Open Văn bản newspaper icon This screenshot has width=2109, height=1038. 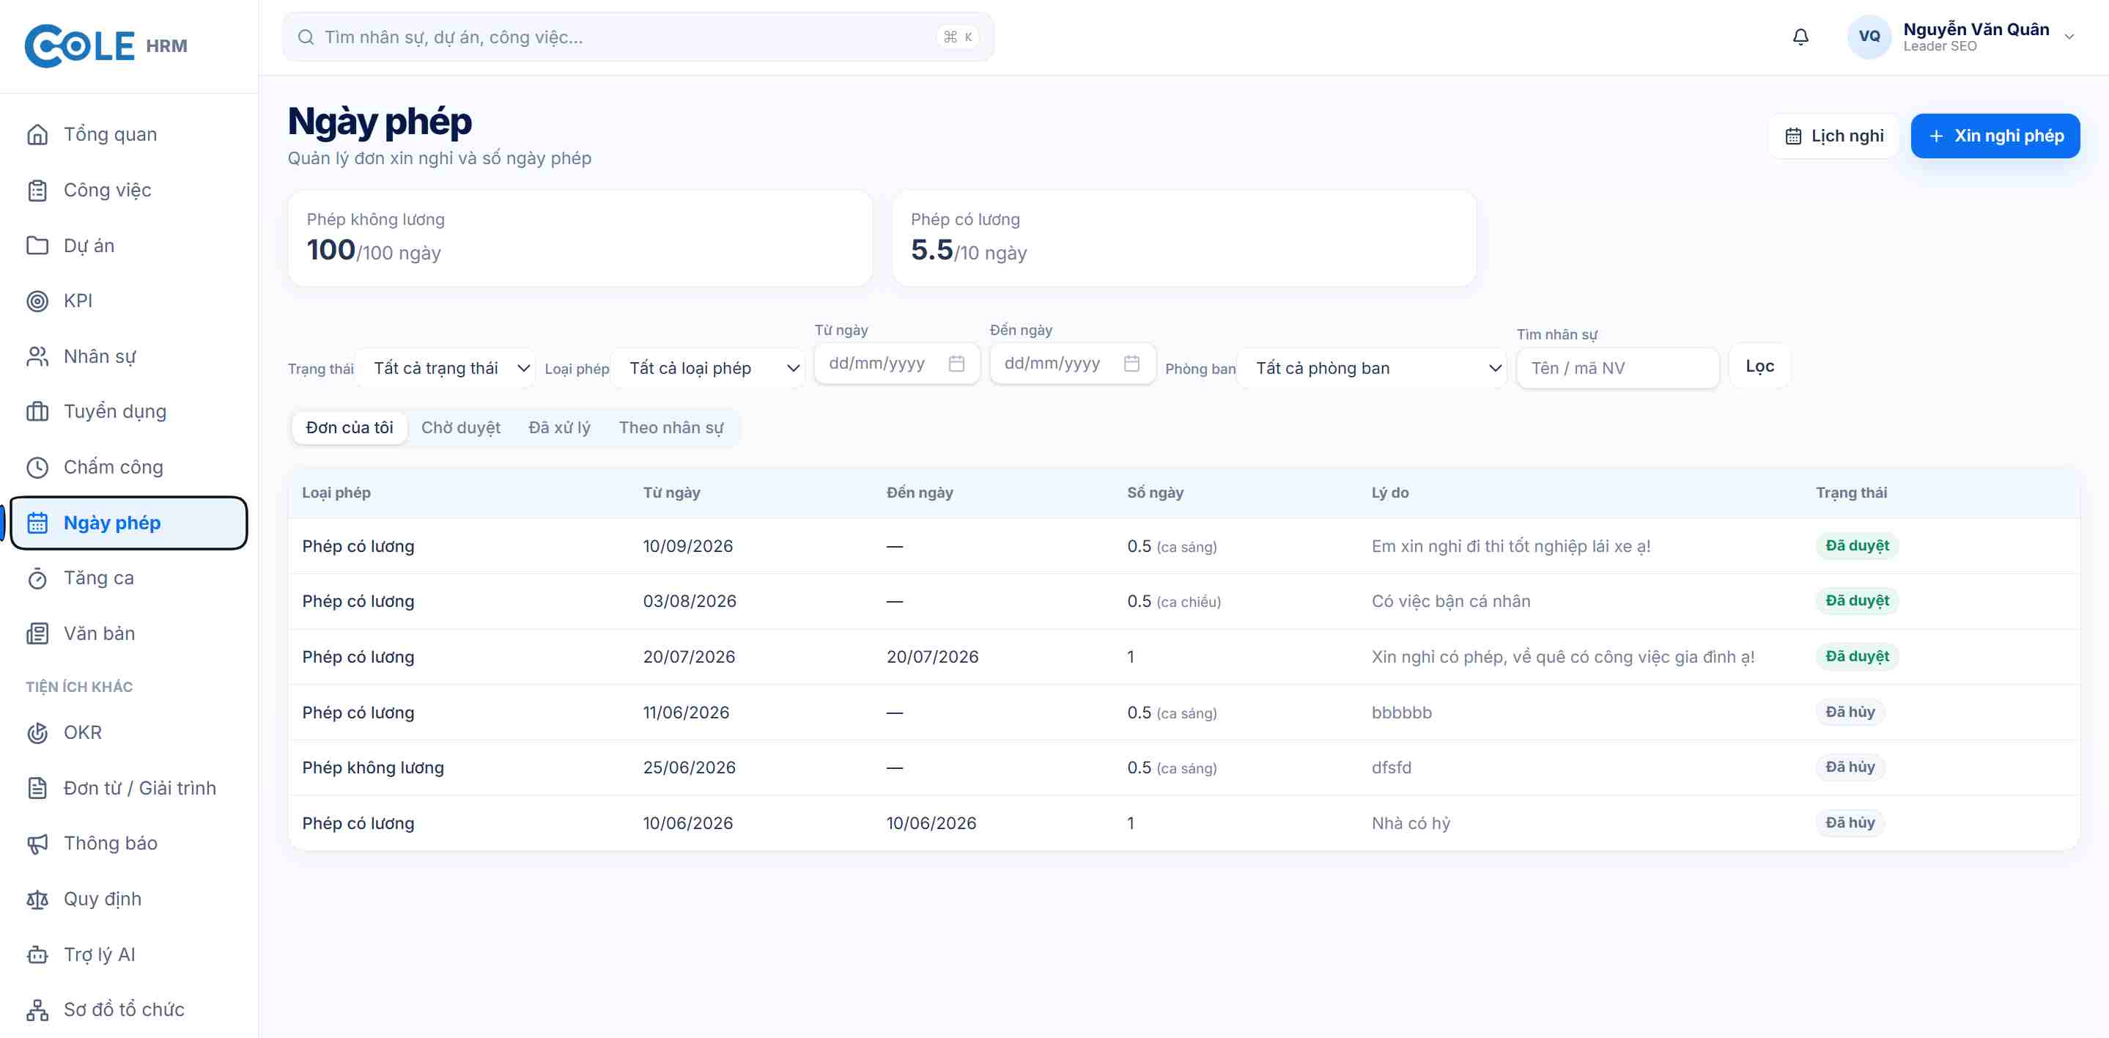37,633
